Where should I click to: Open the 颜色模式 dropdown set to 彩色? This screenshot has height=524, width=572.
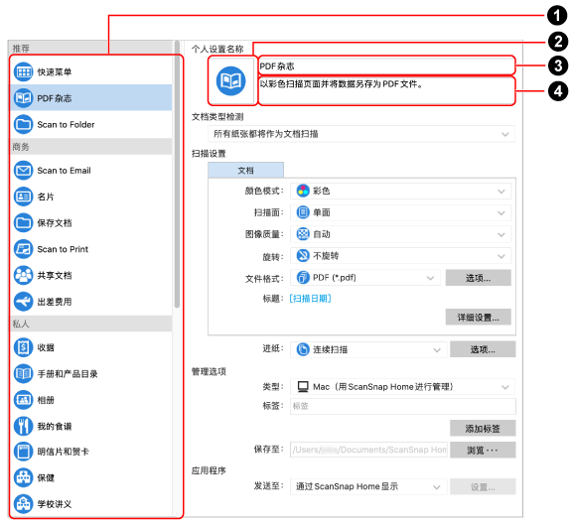[400, 192]
